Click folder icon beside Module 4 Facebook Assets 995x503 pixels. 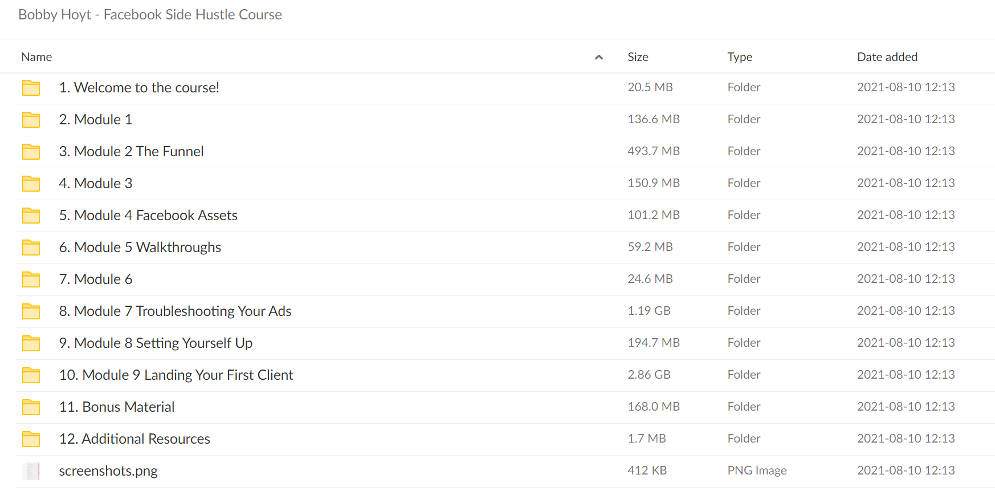tap(31, 216)
